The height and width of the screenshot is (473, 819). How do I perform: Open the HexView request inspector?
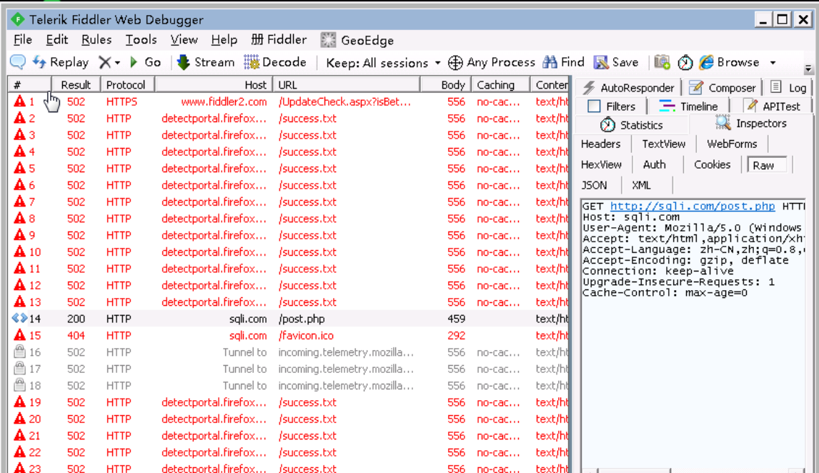(x=601, y=164)
